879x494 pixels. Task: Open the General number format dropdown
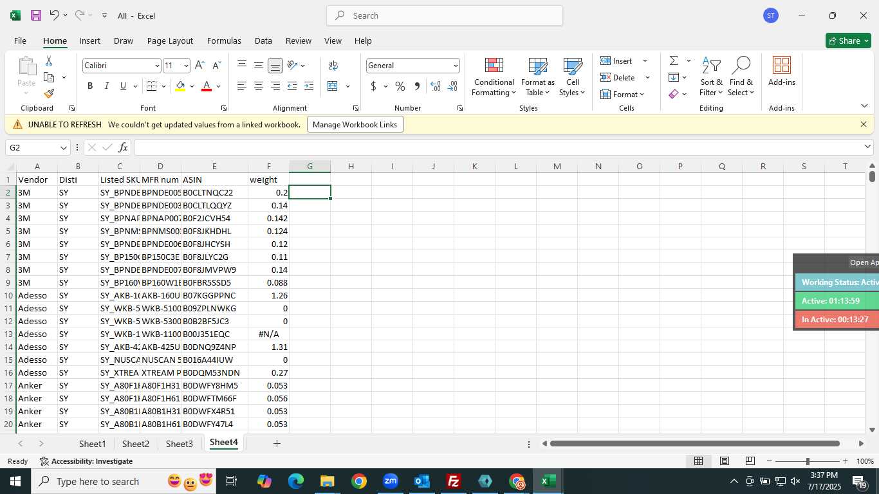coord(456,66)
